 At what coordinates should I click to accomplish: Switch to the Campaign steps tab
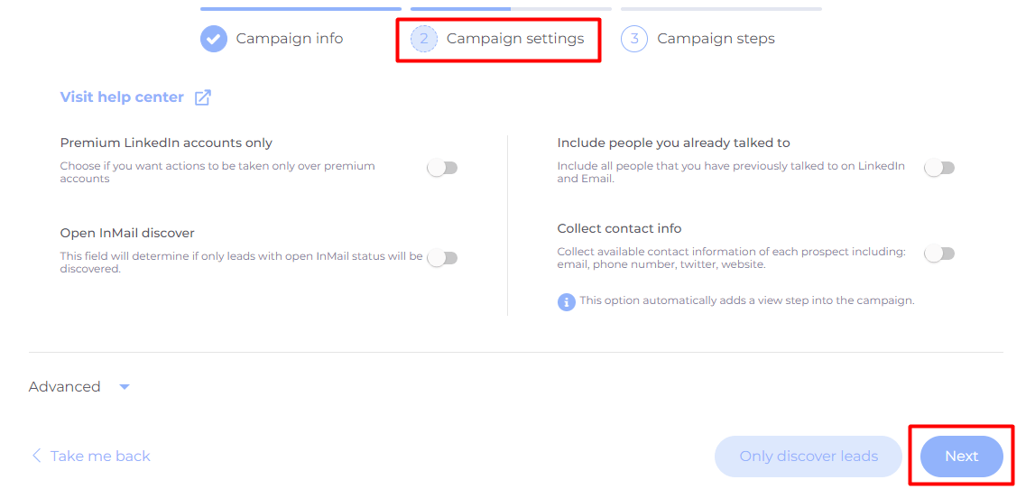[x=716, y=39]
